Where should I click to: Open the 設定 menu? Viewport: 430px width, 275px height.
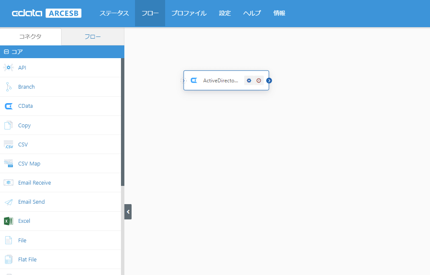[225, 13]
